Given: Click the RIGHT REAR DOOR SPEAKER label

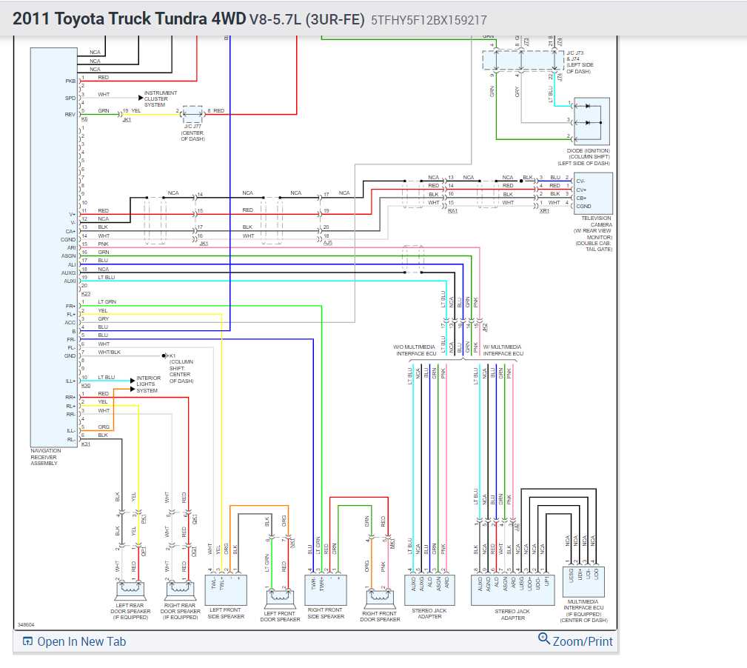Looking at the screenshot, I should (x=181, y=611).
